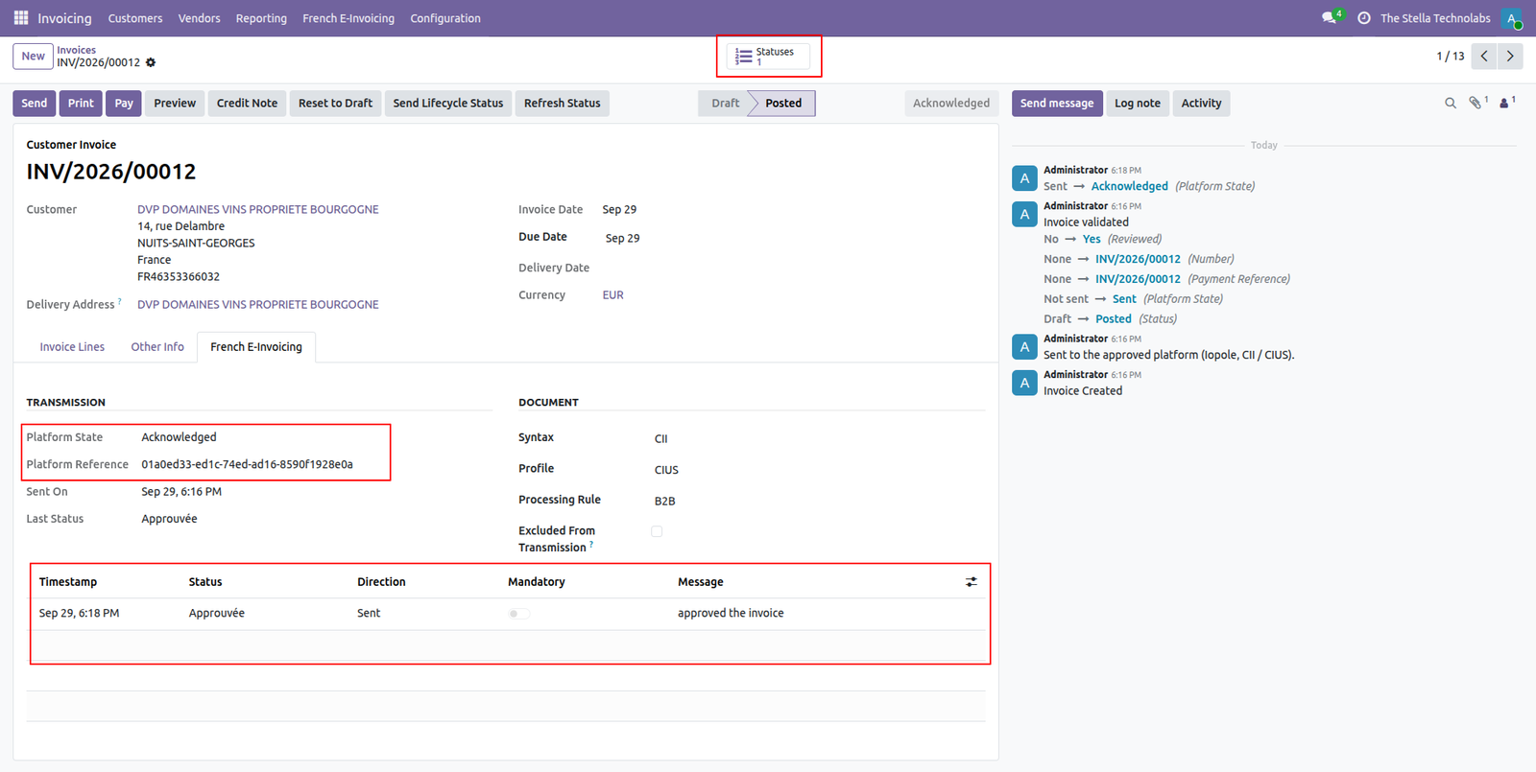The height and width of the screenshot is (772, 1536).
Task: Open column settings icon in status table
Action: point(972,582)
